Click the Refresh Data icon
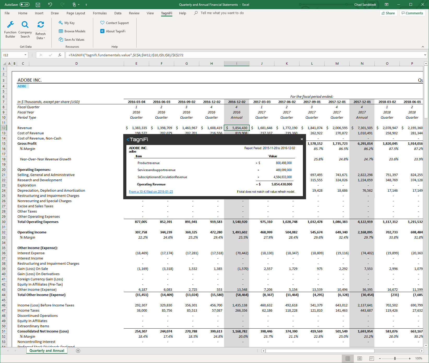Viewport: 429px width, 363px height. 40,25
